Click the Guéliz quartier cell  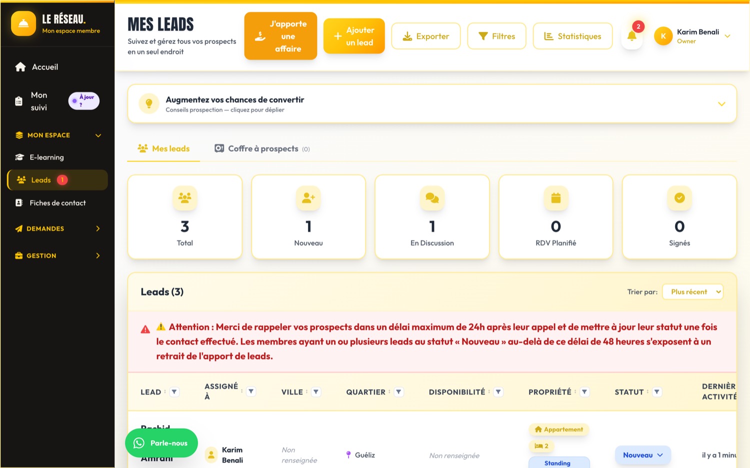(360, 455)
